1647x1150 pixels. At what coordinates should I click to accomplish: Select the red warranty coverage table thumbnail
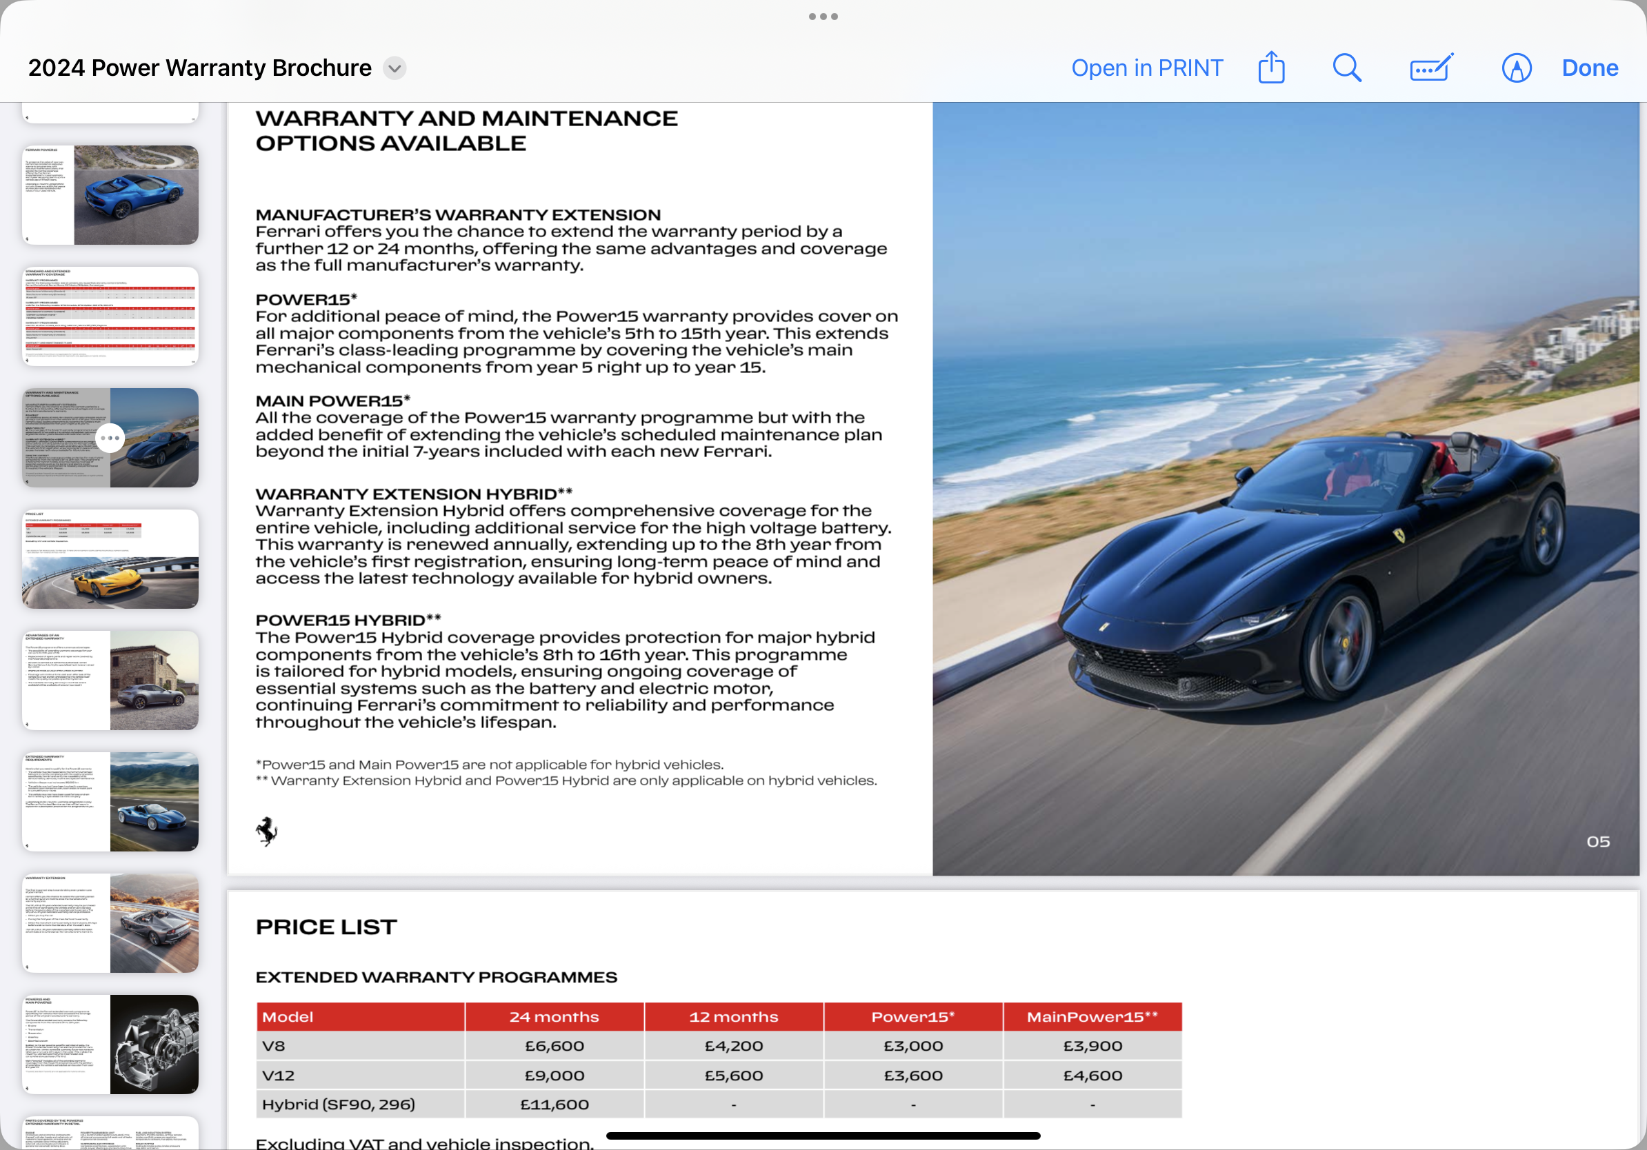tap(110, 316)
